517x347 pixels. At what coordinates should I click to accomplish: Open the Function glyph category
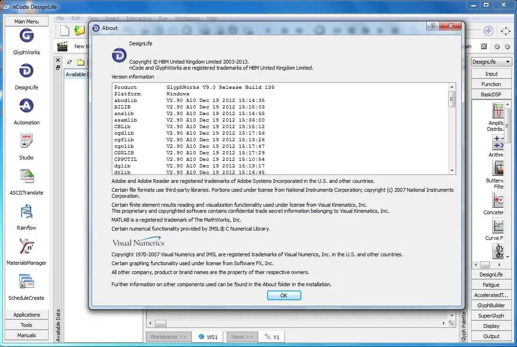[x=491, y=84]
